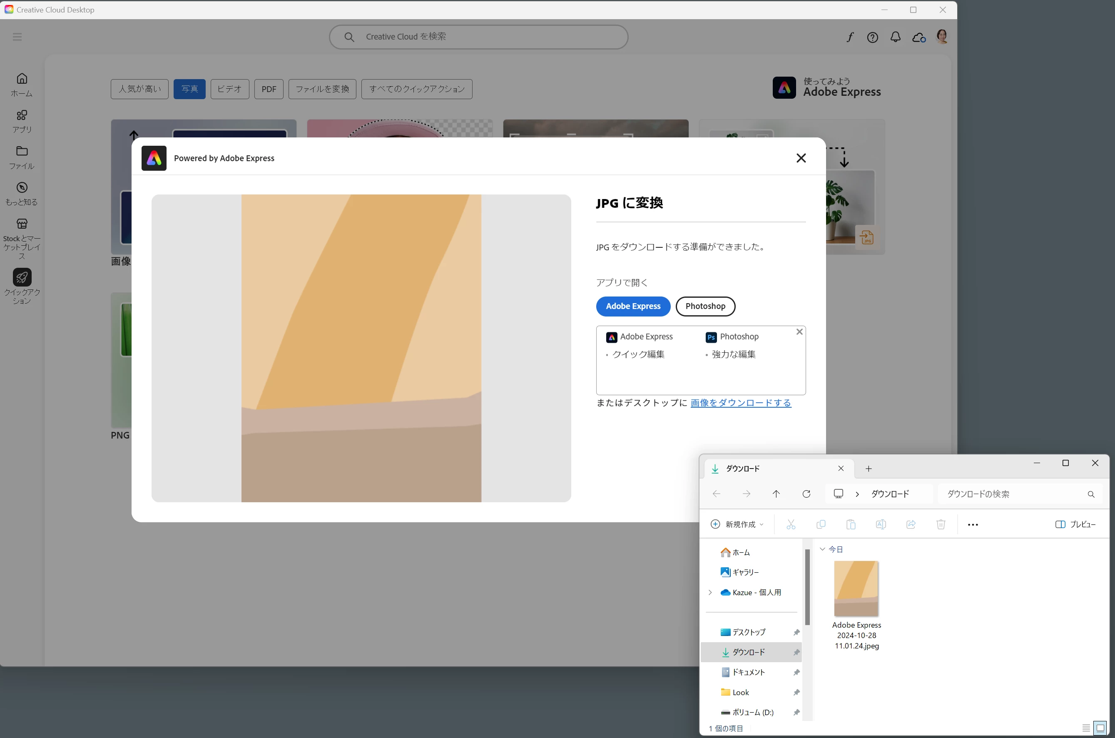Click the refresh icon in Explorer
Image resolution: width=1115 pixels, height=738 pixels.
coord(806,494)
